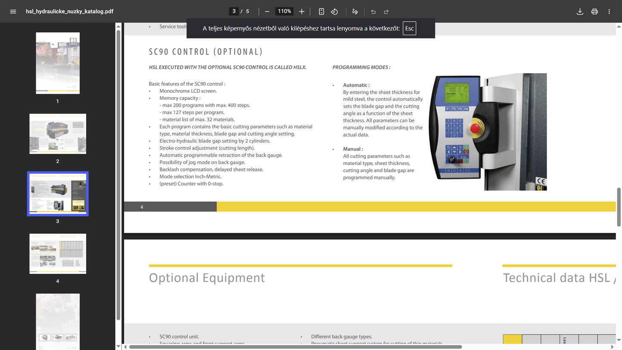Open page 1 thumbnail

[x=58, y=63]
